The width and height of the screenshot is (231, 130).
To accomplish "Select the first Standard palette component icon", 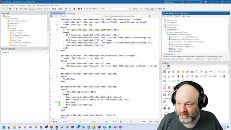I will (165, 72).
